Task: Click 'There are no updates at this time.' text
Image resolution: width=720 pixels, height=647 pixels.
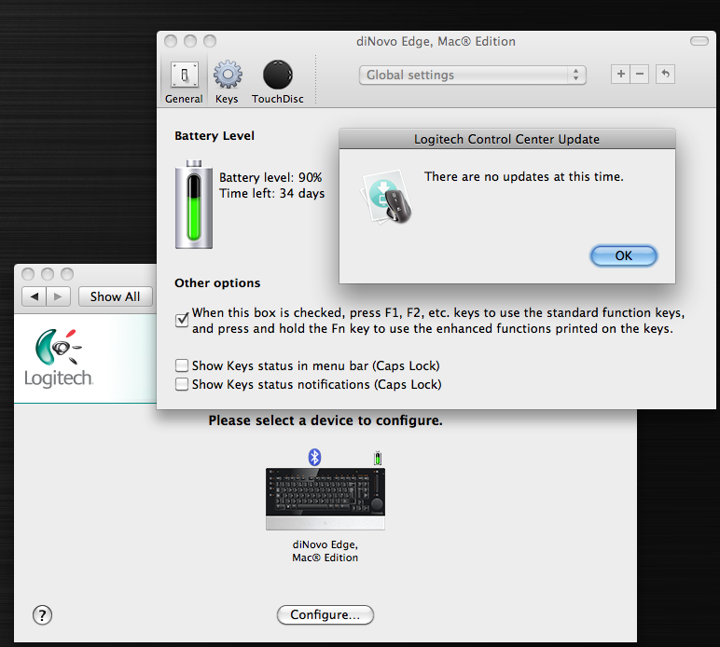Action: [x=524, y=176]
